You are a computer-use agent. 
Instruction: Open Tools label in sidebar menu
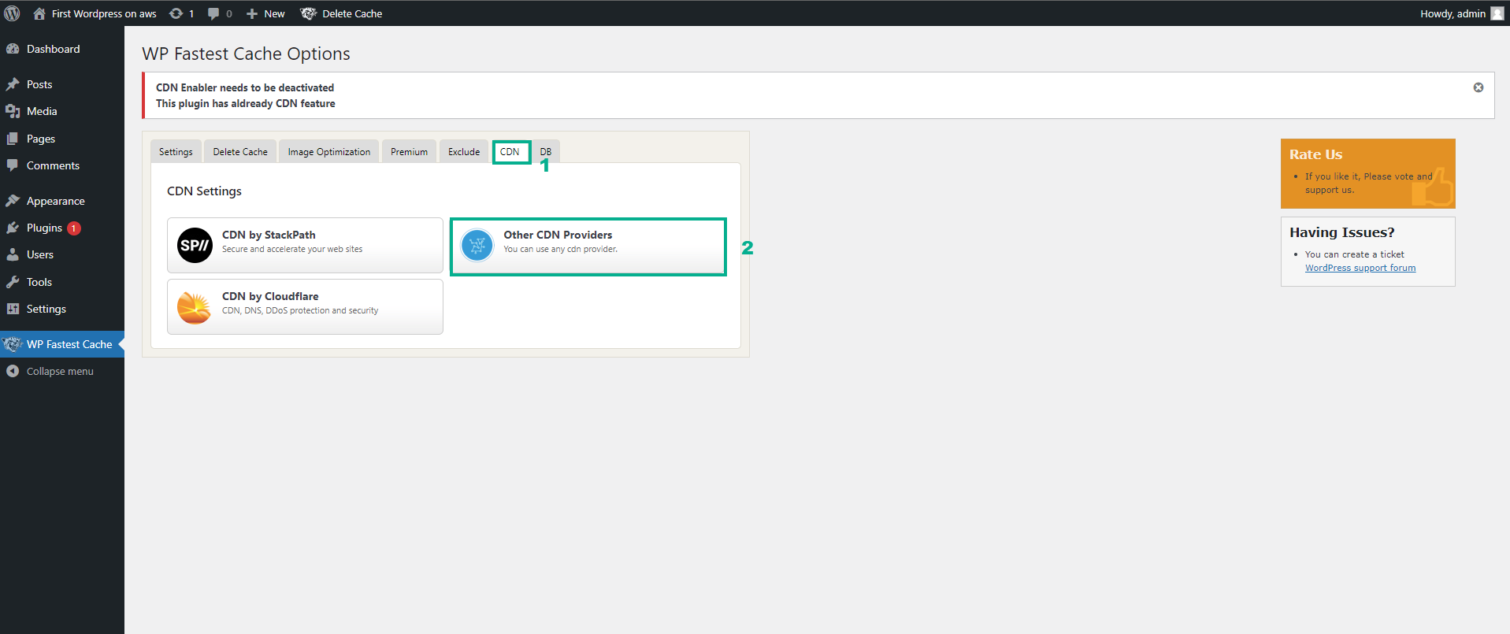point(39,282)
